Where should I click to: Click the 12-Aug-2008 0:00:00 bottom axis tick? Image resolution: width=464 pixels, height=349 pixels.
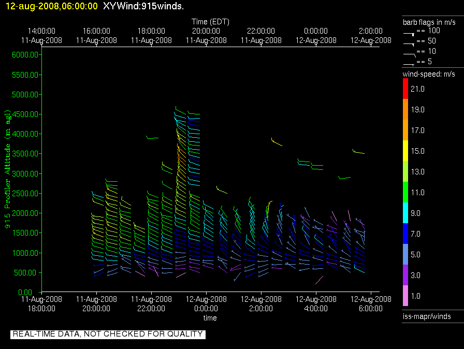click(x=206, y=303)
